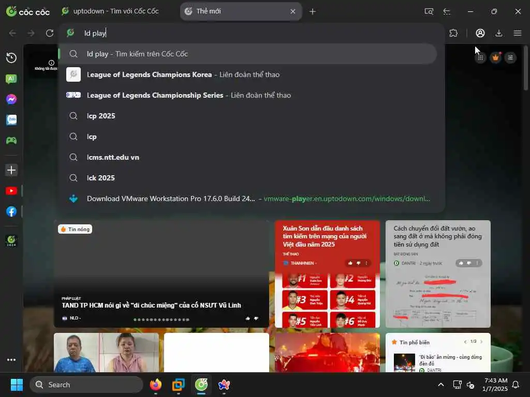Viewport: 530px width, 397px height.
Task: Open YouTube from the sidebar
Action: coord(11,191)
